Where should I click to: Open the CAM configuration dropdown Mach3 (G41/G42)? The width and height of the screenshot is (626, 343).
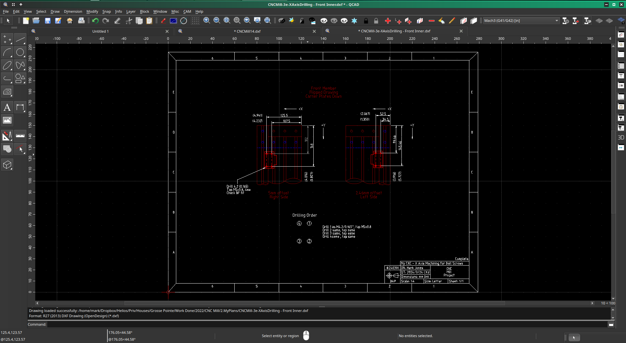pyautogui.click(x=521, y=21)
